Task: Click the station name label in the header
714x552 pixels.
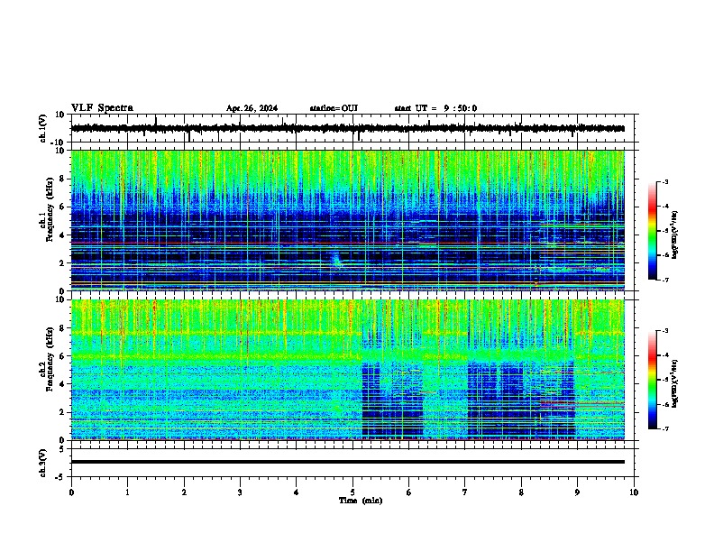Action: coord(334,108)
